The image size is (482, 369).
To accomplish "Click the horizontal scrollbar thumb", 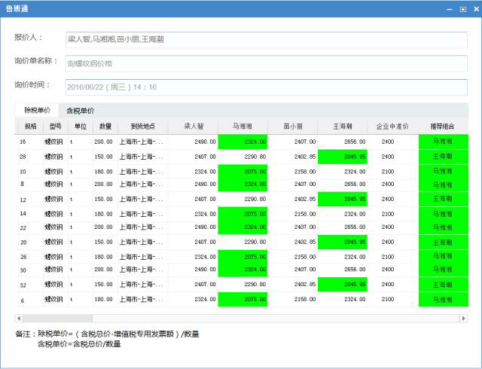I will (x=56, y=319).
